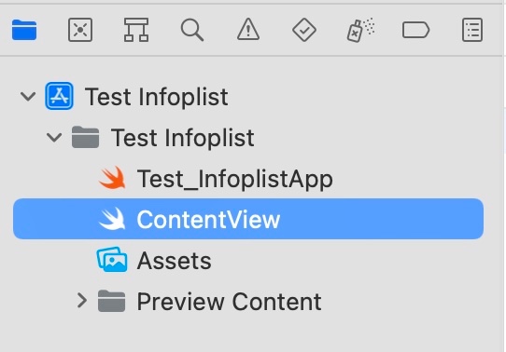This screenshot has width=506, height=352.
Task: Switch to the Breakpoint navigator
Action: pyautogui.click(x=416, y=30)
